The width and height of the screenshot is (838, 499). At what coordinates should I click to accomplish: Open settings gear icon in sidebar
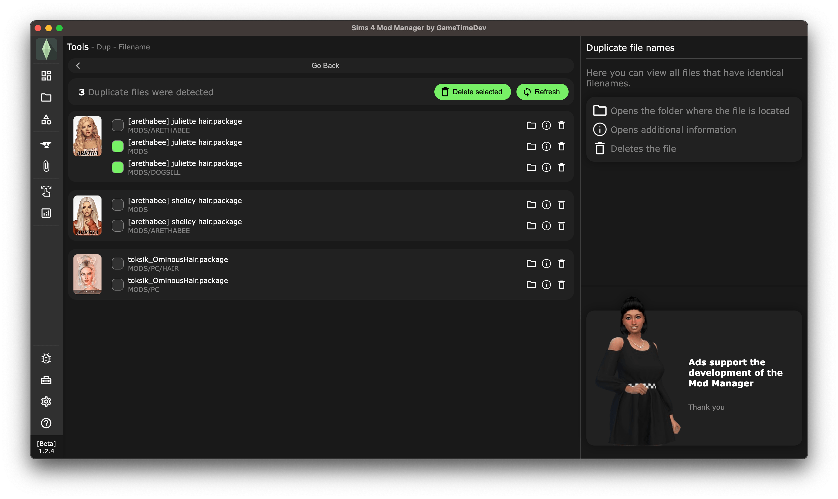46,402
